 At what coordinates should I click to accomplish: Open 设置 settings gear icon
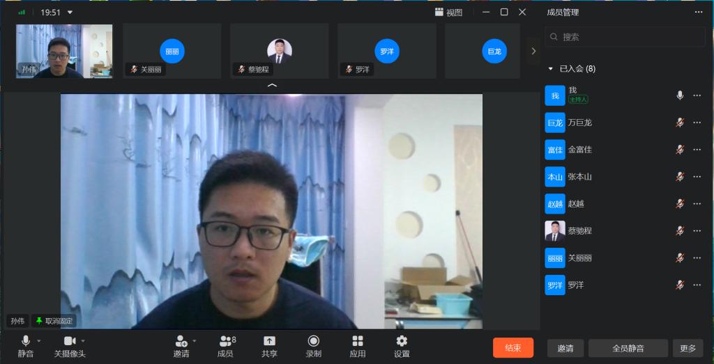pos(402,341)
